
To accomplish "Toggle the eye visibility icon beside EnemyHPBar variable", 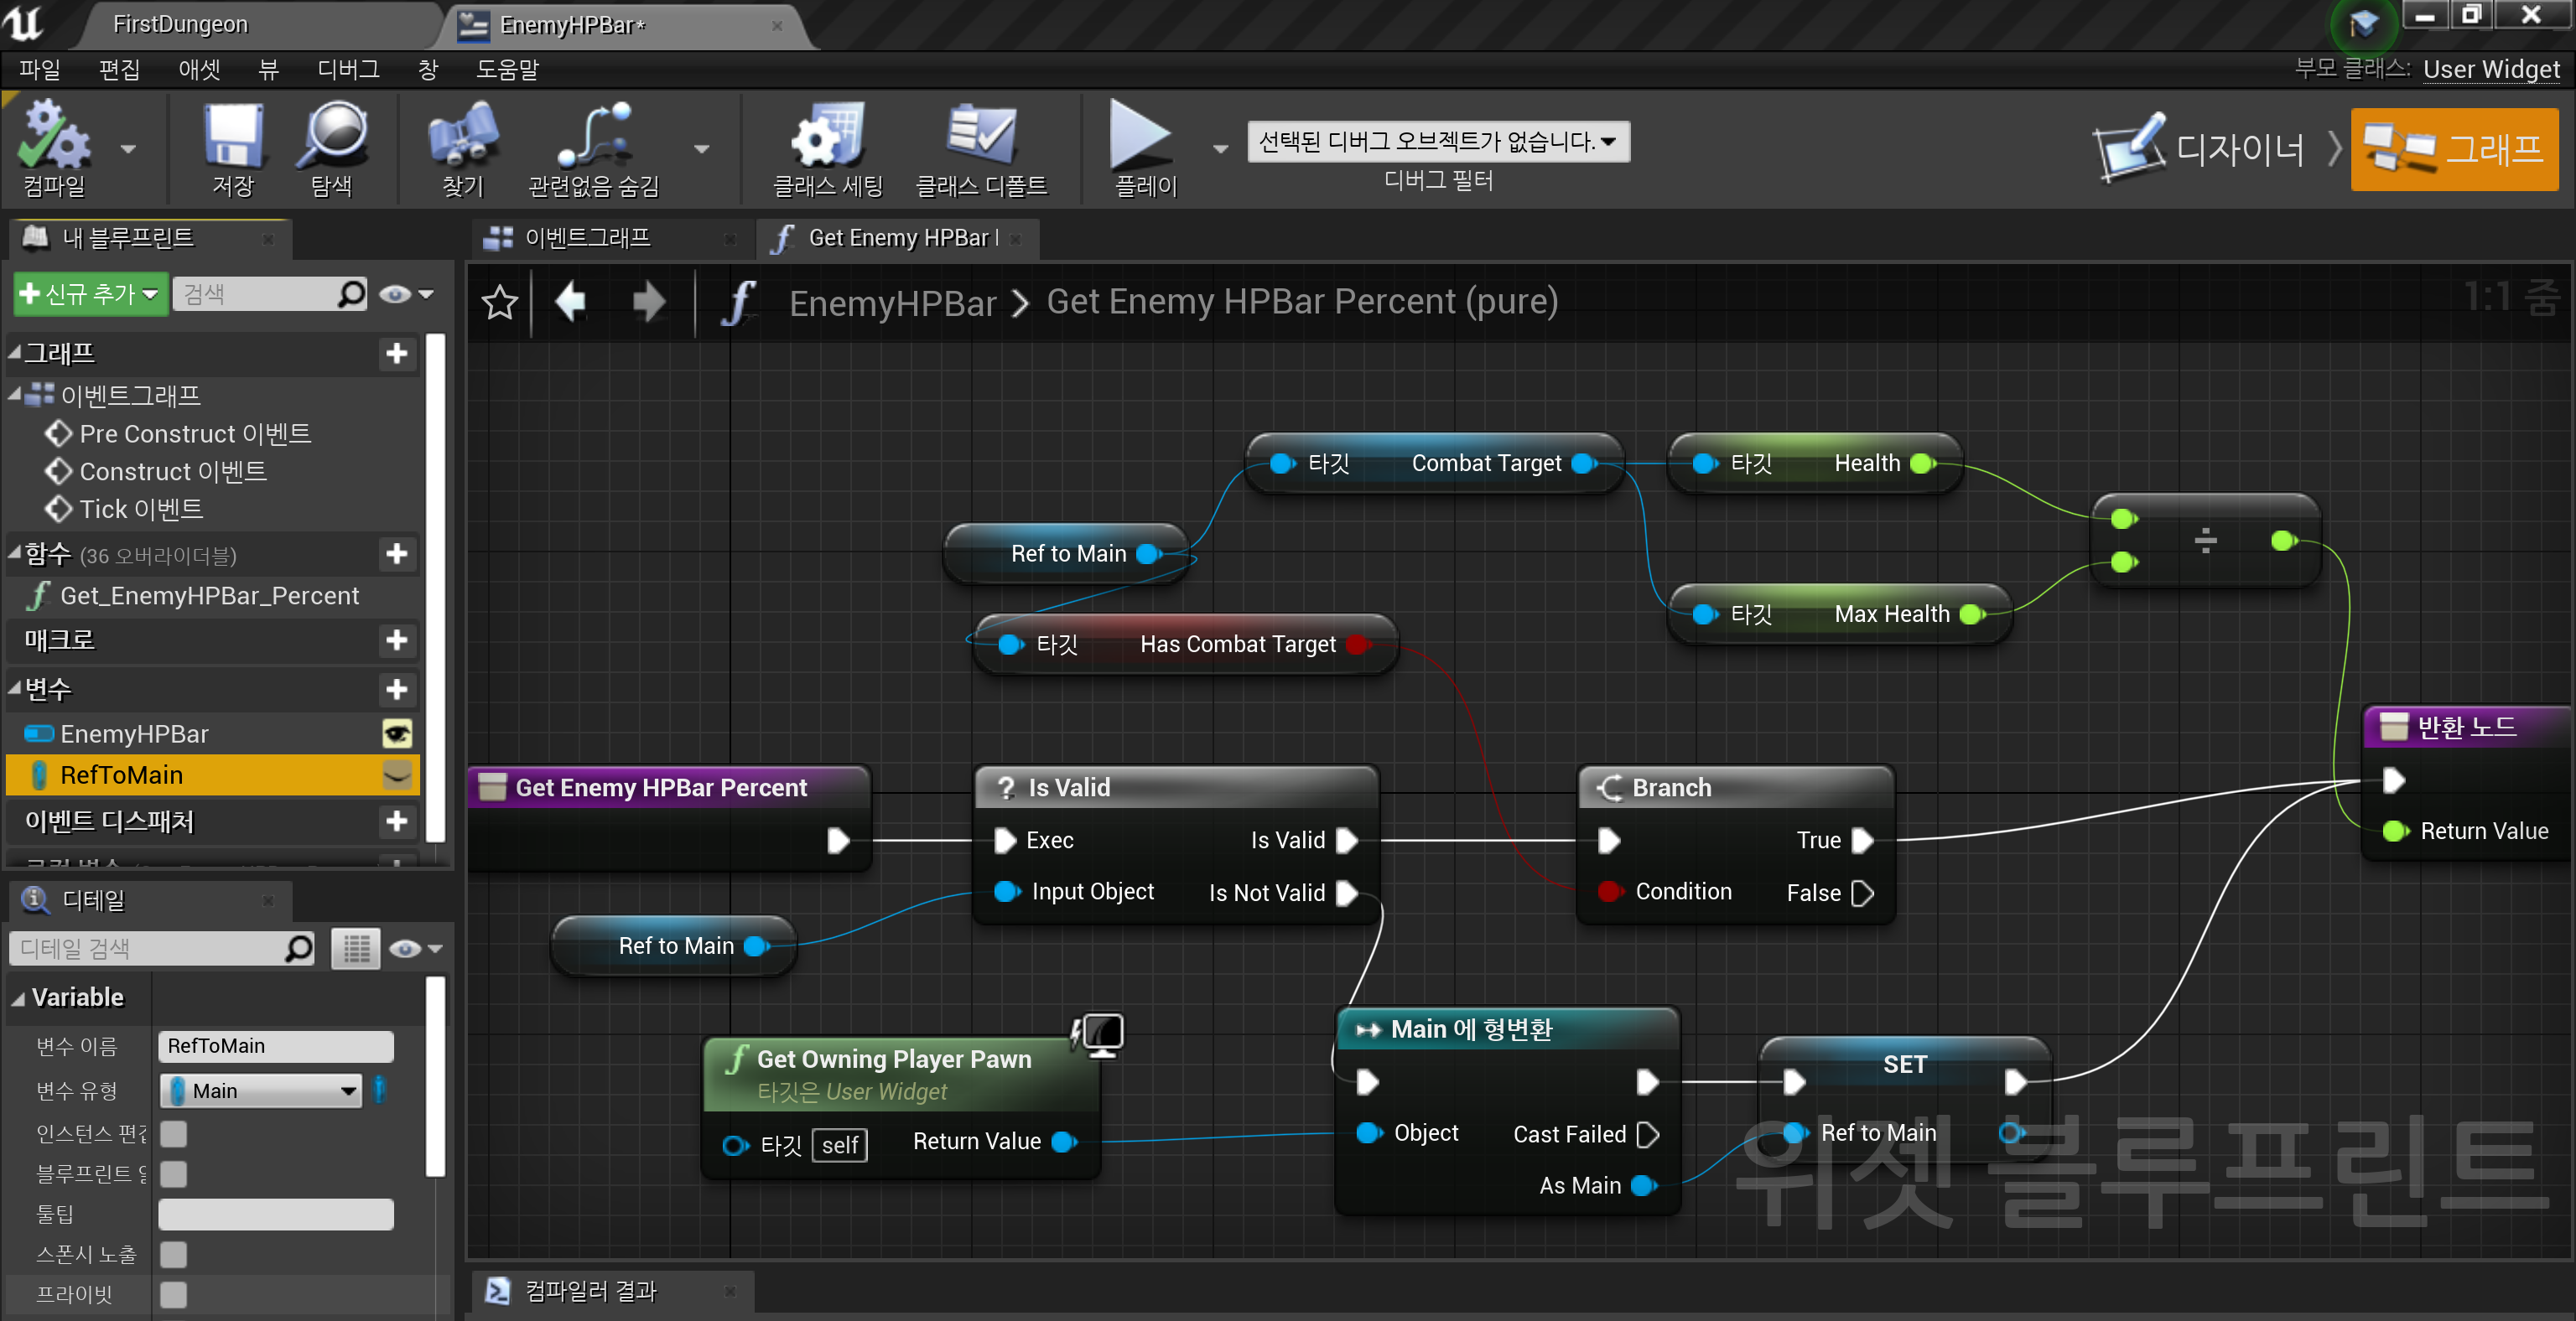I will (397, 734).
